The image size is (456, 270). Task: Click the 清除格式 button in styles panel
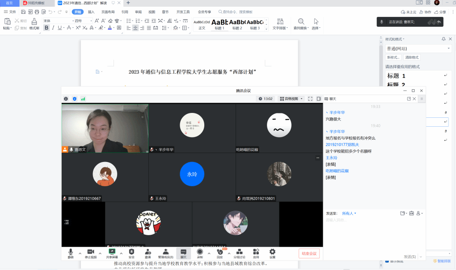point(412,58)
